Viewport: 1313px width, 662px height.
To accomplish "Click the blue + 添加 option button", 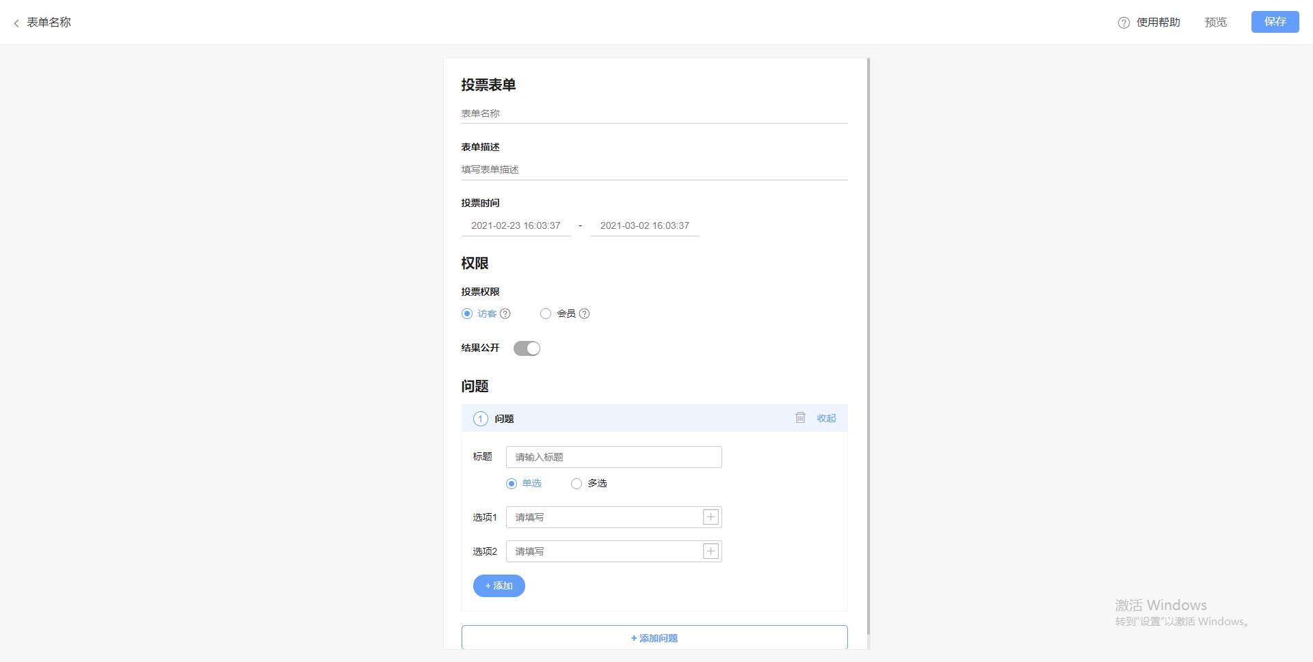I will pos(499,586).
